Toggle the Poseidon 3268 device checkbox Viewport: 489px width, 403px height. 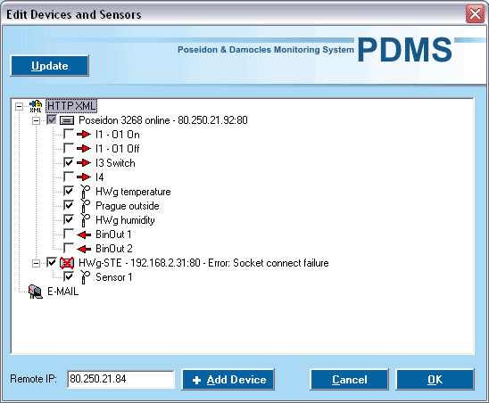coord(52,119)
